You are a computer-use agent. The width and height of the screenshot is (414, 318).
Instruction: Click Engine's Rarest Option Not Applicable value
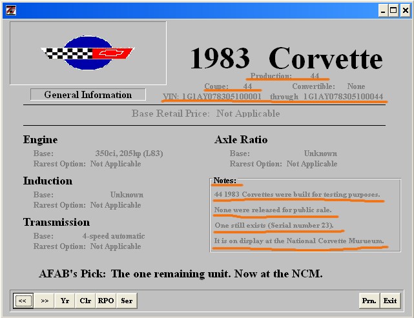116,164
